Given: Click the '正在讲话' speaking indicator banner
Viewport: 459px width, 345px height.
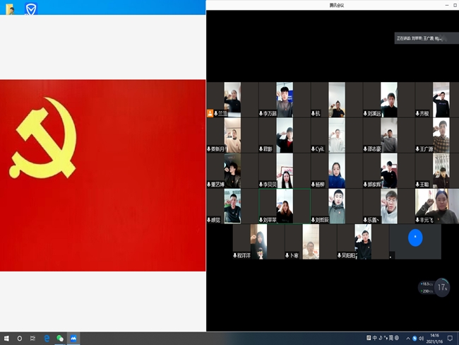Looking at the screenshot, I should tap(427, 38).
